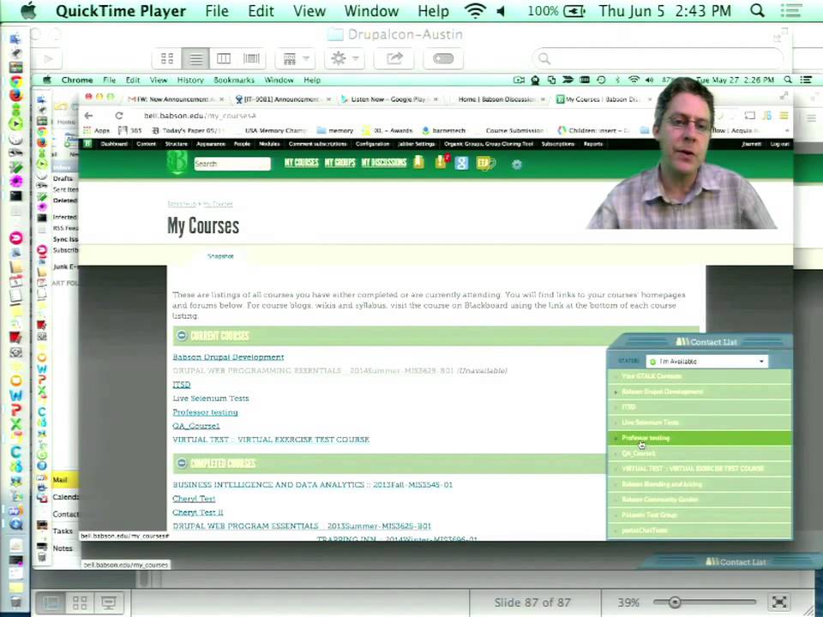Click the settings gear in green header
This screenshot has height=617, width=823.
[517, 165]
